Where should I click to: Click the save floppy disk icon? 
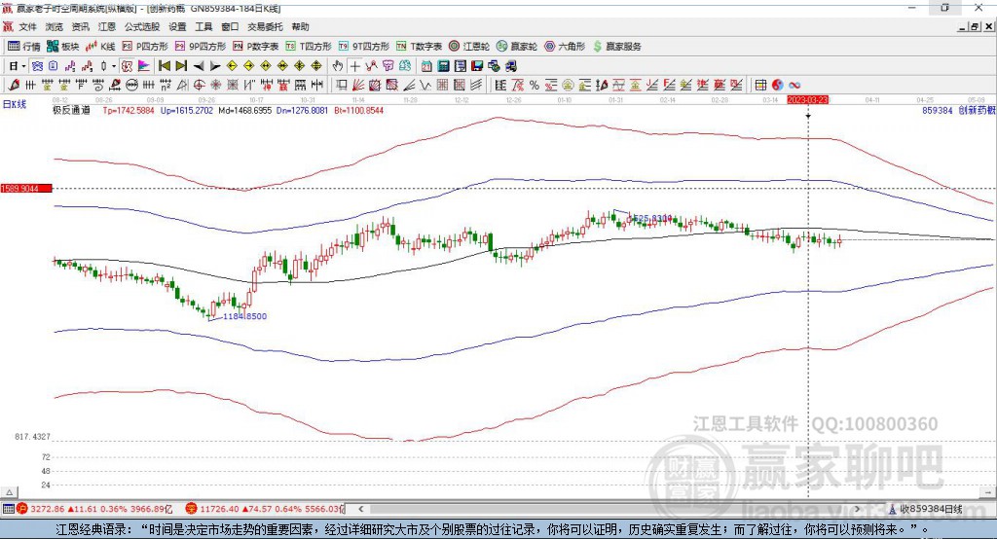(477, 66)
